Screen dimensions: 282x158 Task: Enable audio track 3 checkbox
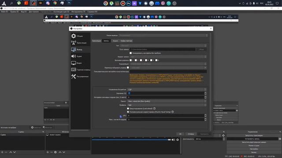[x=141, y=60]
